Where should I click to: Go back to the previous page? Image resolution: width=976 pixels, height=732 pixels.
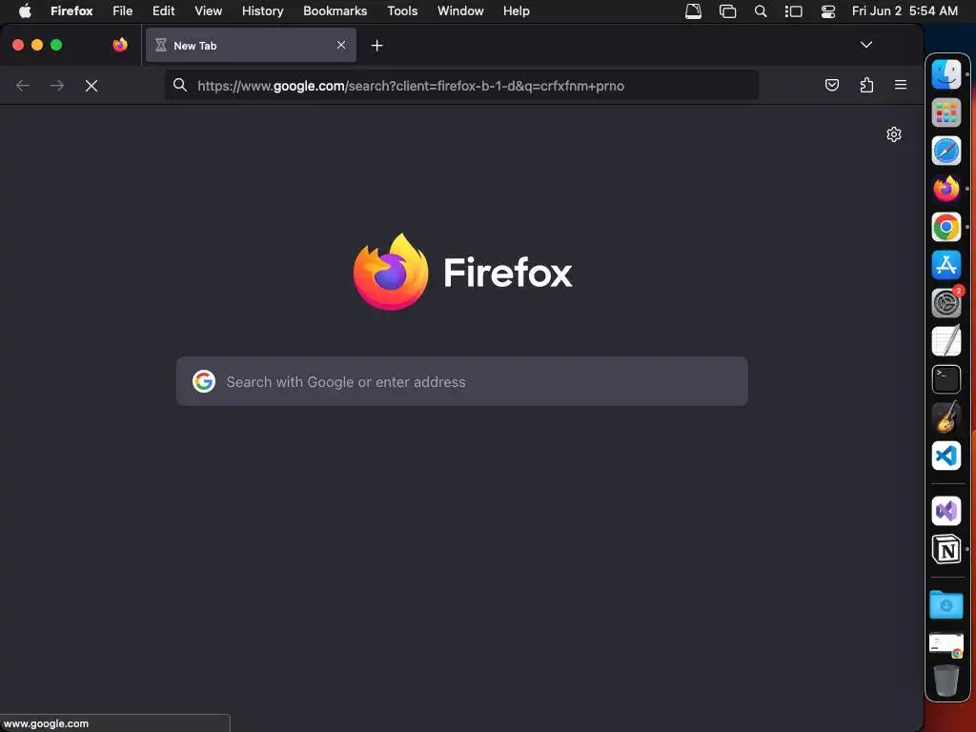[x=23, y=86]
